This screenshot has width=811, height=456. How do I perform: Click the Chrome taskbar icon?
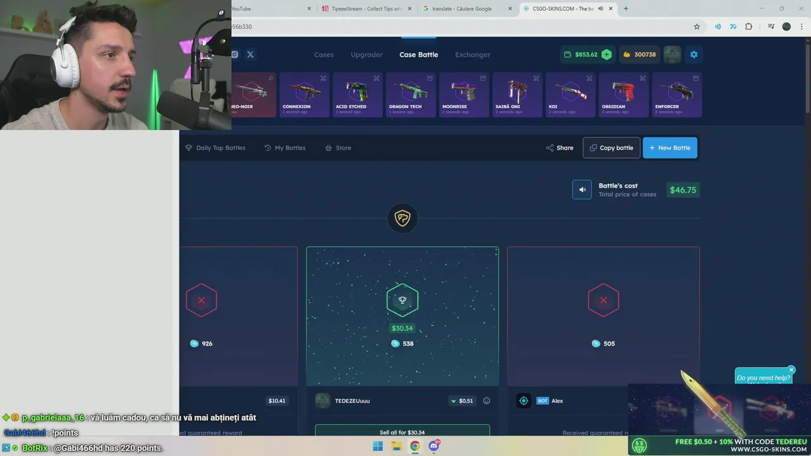[x=414, y=446]
